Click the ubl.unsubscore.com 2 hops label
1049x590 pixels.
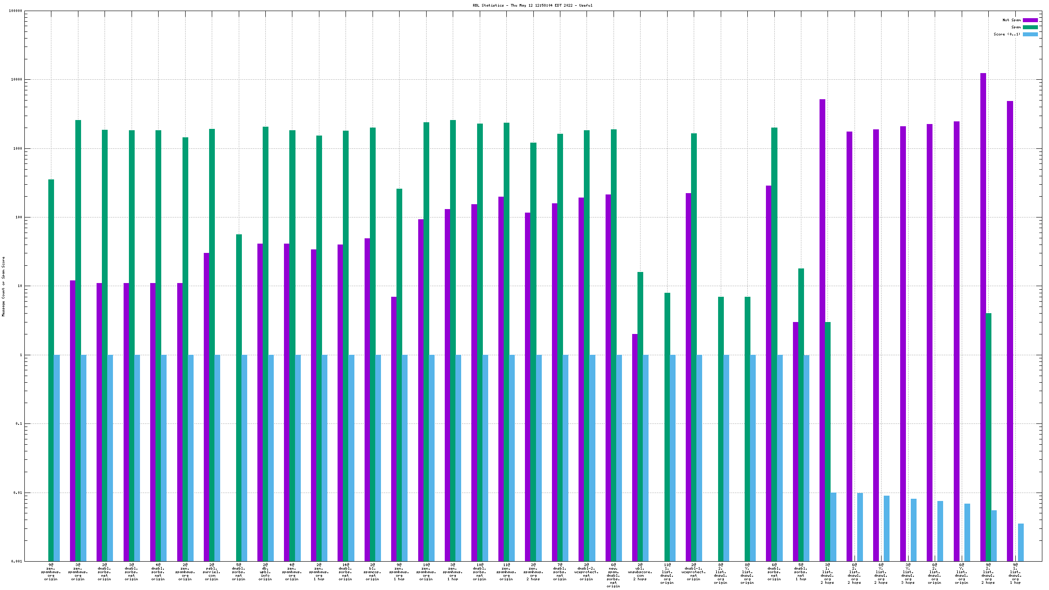(640, 572)
